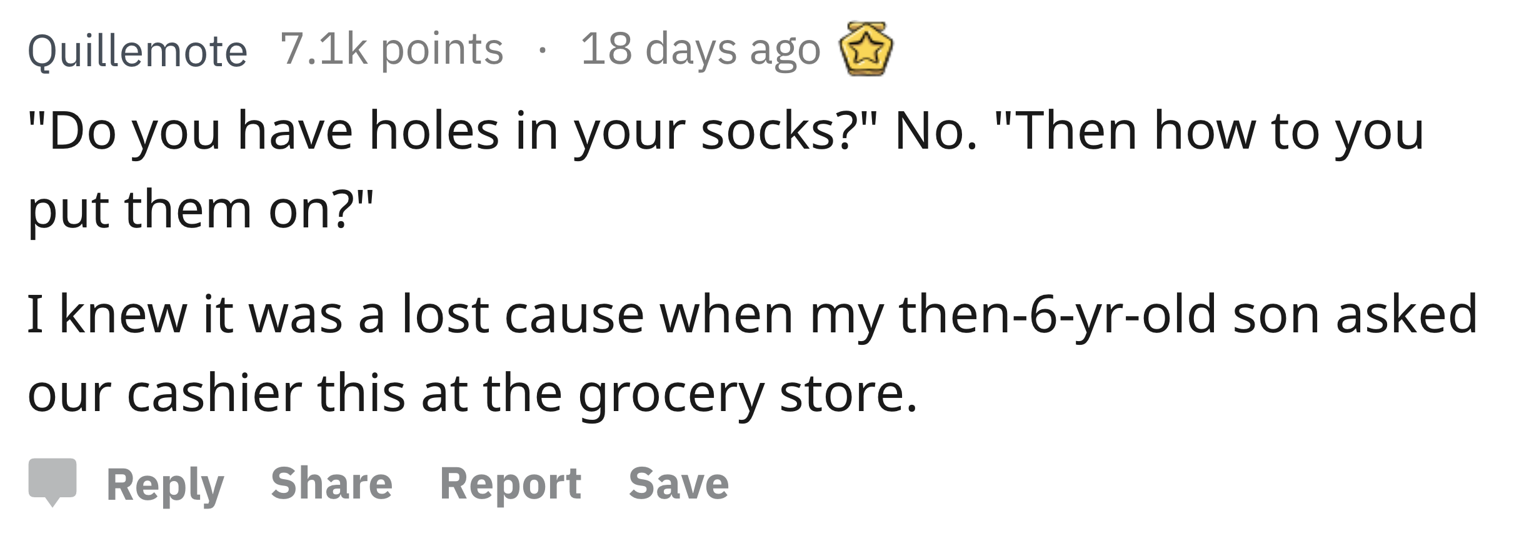Click the word 'cashier' in the comment

214,394
